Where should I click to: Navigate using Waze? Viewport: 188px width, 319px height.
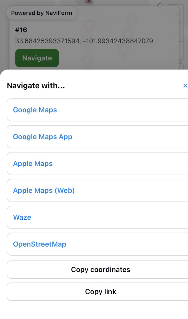[22, 217]
